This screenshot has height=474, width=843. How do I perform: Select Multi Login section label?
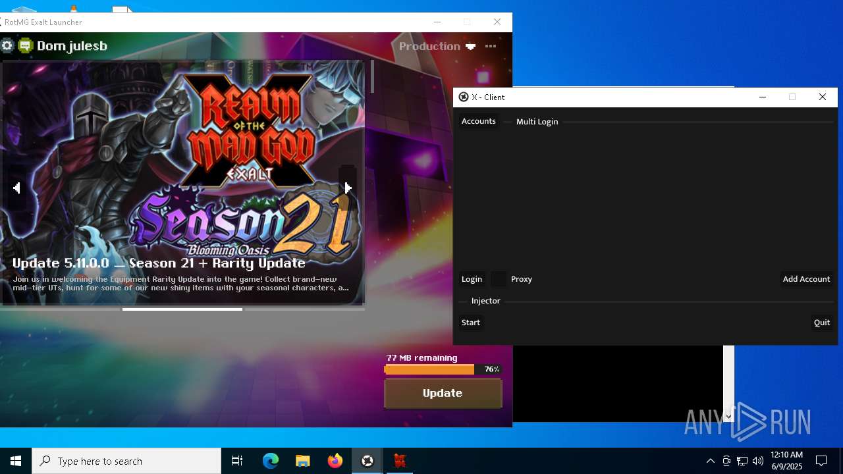(537, 122)
